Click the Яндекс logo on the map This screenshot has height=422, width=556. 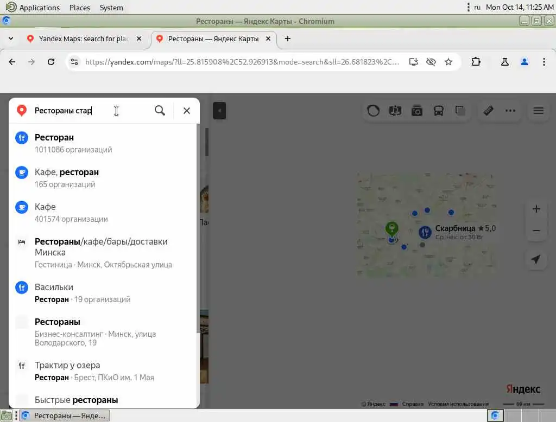pos(523,389)
